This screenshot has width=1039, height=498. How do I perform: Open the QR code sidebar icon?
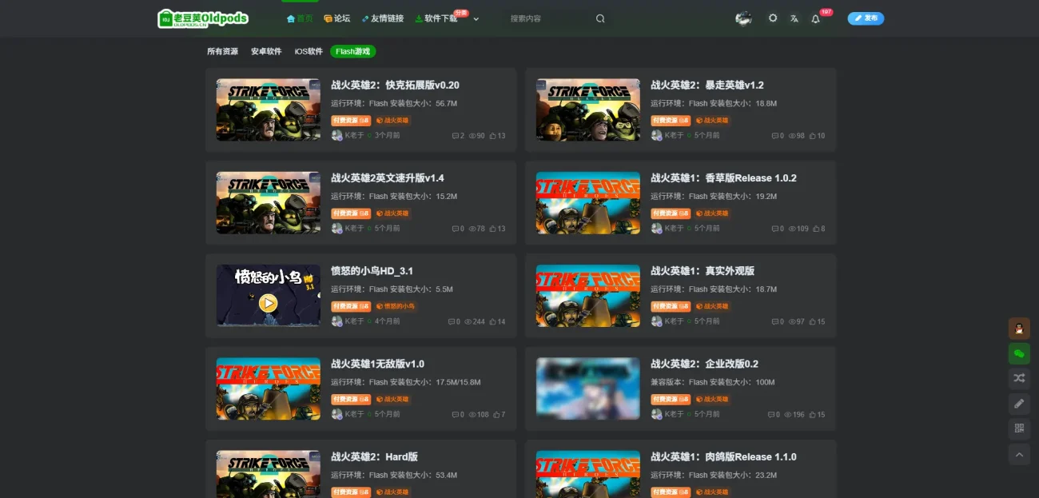click(1019, 428)
